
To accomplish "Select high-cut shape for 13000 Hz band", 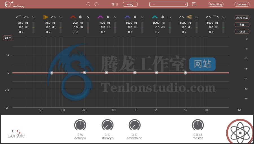I will tap(216, 17).
